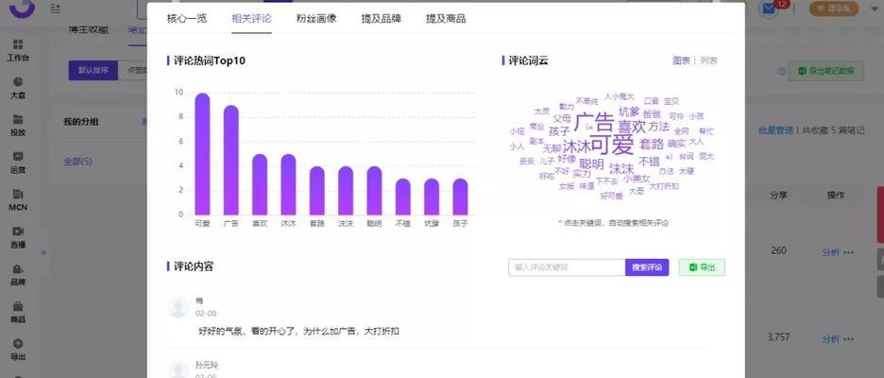Click the orange membership badge at top right

click(x=834, y=9)
